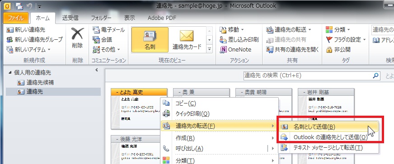Choose 名刺として送信 submenu item
Image resolution: width=394 pixels, height=164 pixels.
point(329,127)
